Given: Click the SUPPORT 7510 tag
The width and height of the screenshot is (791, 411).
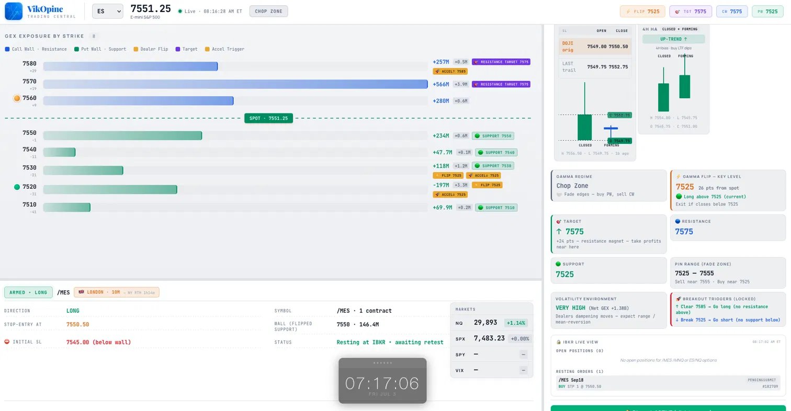Looking at the screenshot, I should pyautogui.click(x=495, y=208).
